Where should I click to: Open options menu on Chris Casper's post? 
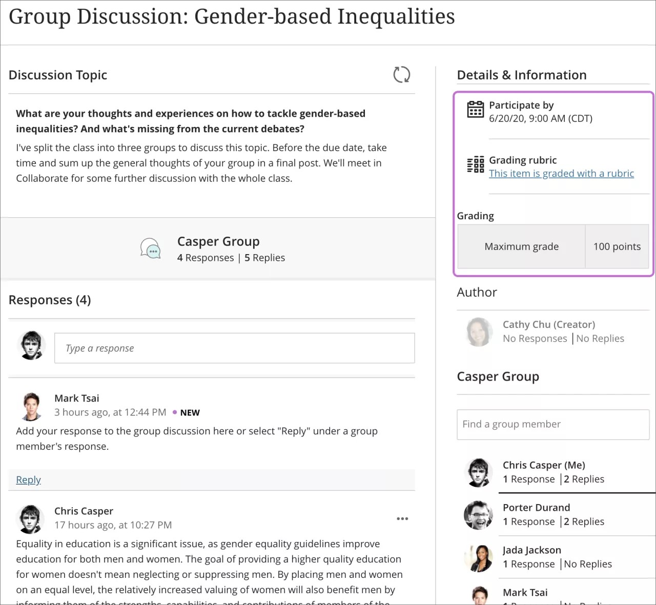(402, 518)
